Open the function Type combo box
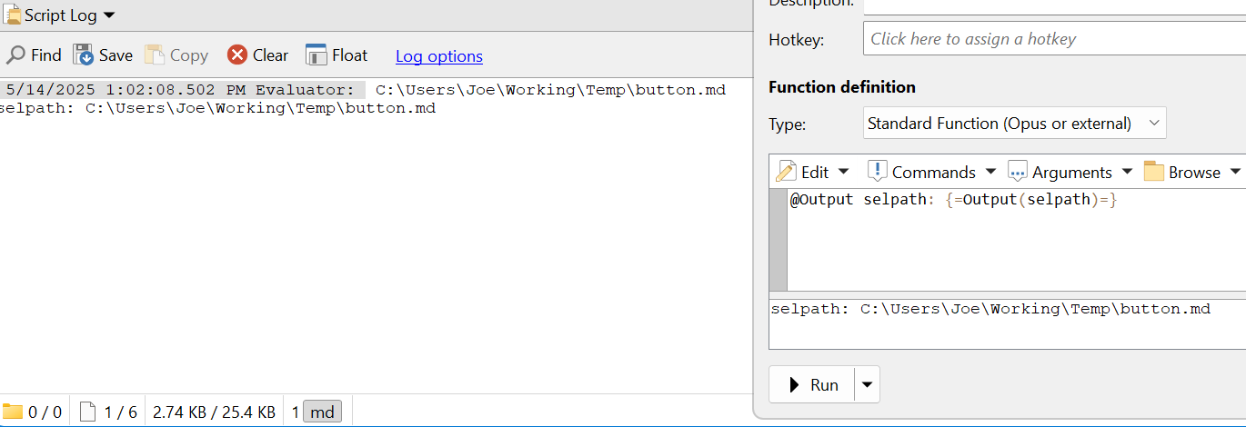This screenshot has height=427, width=1246. (1013, 124)
